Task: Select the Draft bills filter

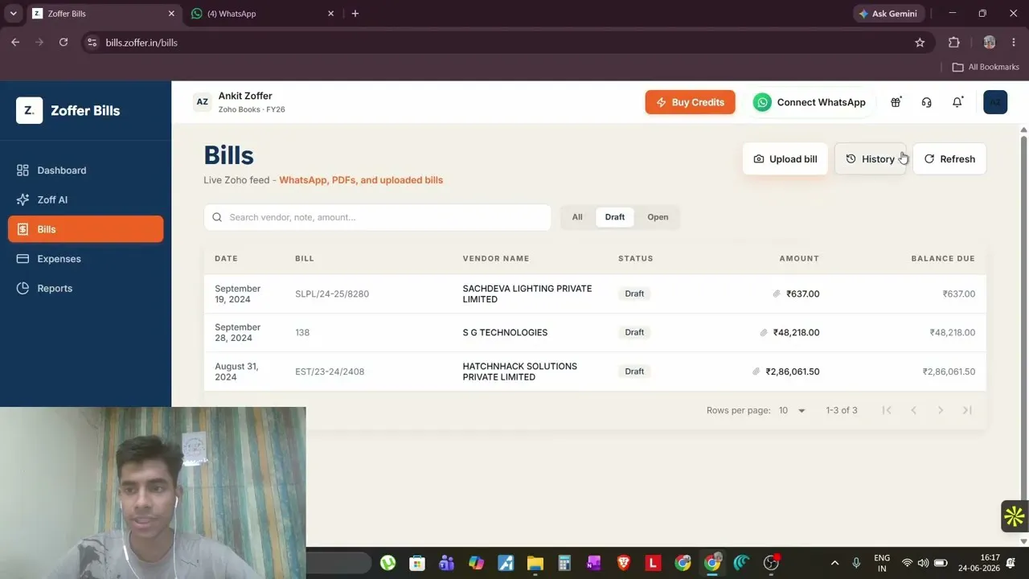Action: [615, 217]
